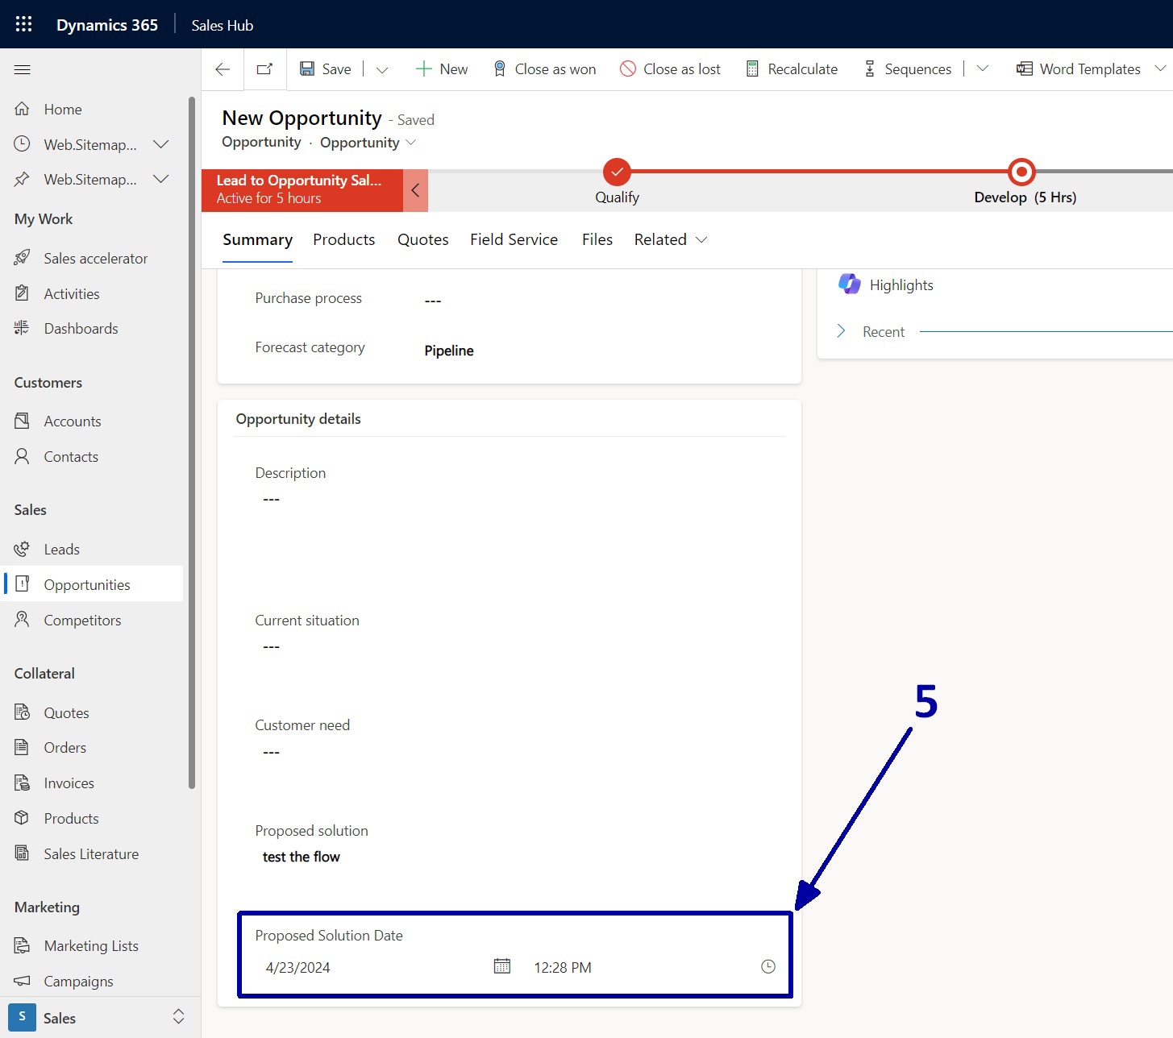Open Sales accelerator from sidebar

tap(92, 258)
